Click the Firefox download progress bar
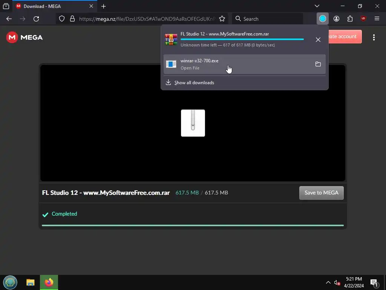The width and height of the screenshot is (386, 290). pyautogui.click(x=242, y=39)
